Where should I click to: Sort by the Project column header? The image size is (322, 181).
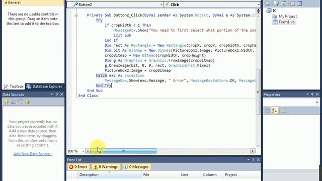click(242, 174)
